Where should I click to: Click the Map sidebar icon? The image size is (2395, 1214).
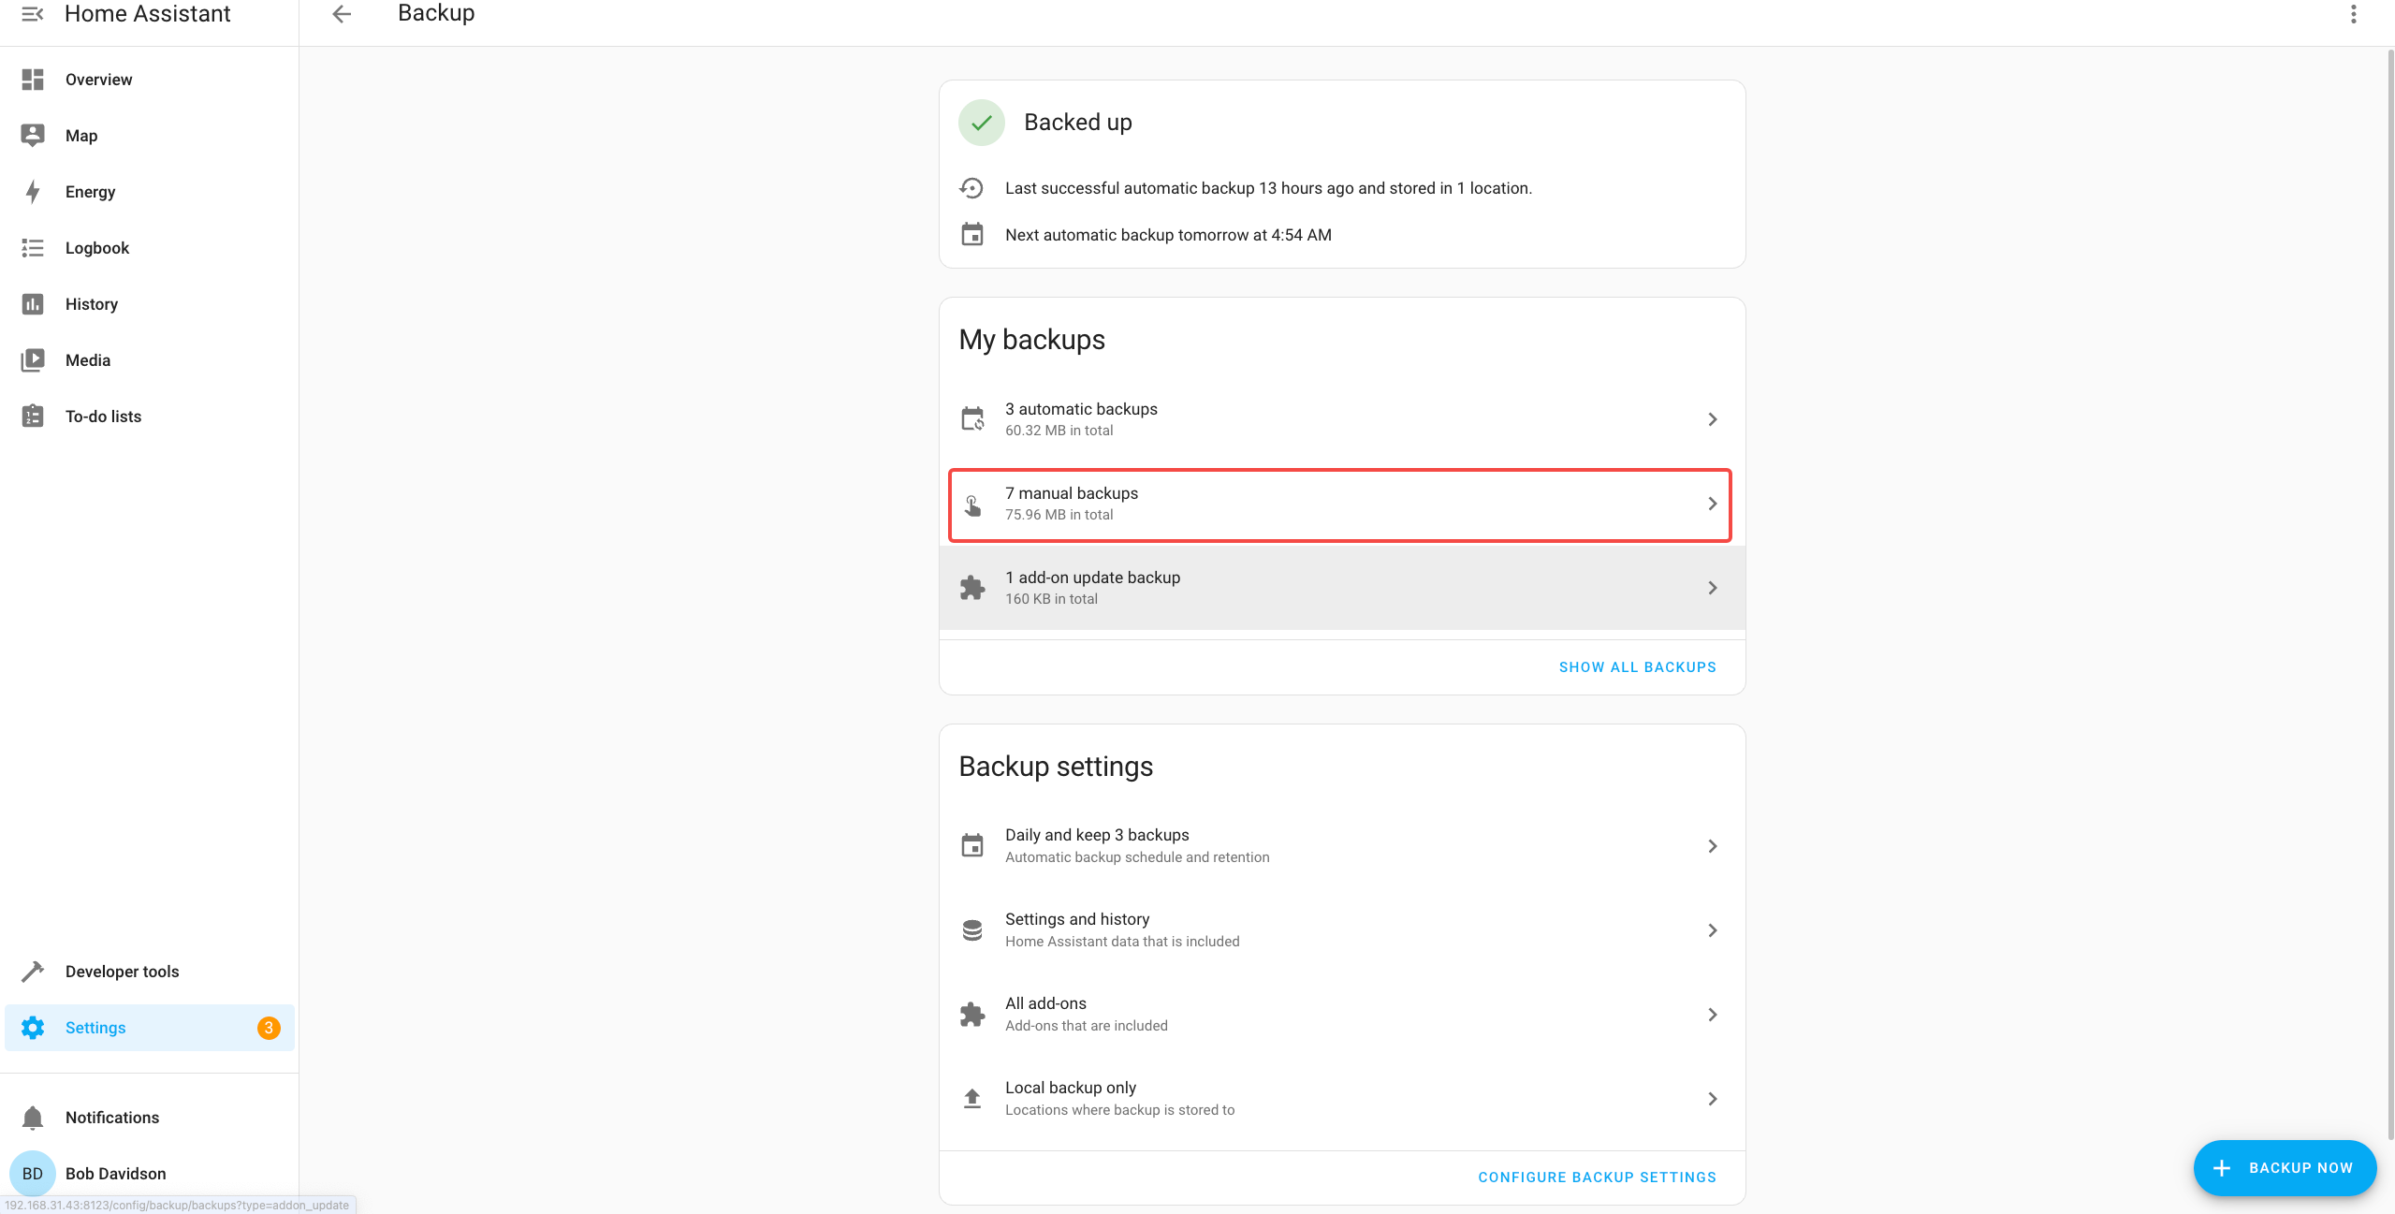click(x=33, y=136)
